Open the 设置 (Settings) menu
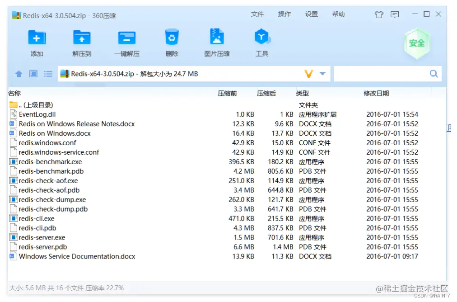 (x=311, y=14)
